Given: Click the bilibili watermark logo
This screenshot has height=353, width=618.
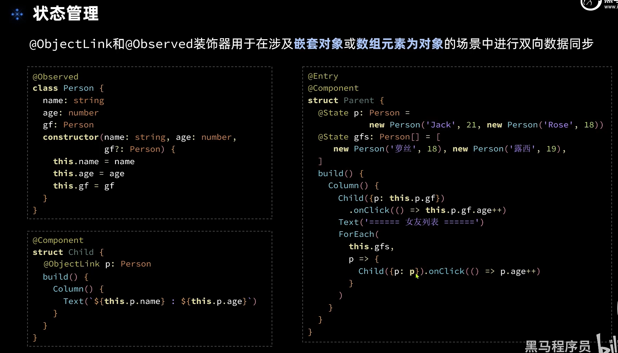Looking at the screenshot, I should pyautogui.click(x=607, y=344).
